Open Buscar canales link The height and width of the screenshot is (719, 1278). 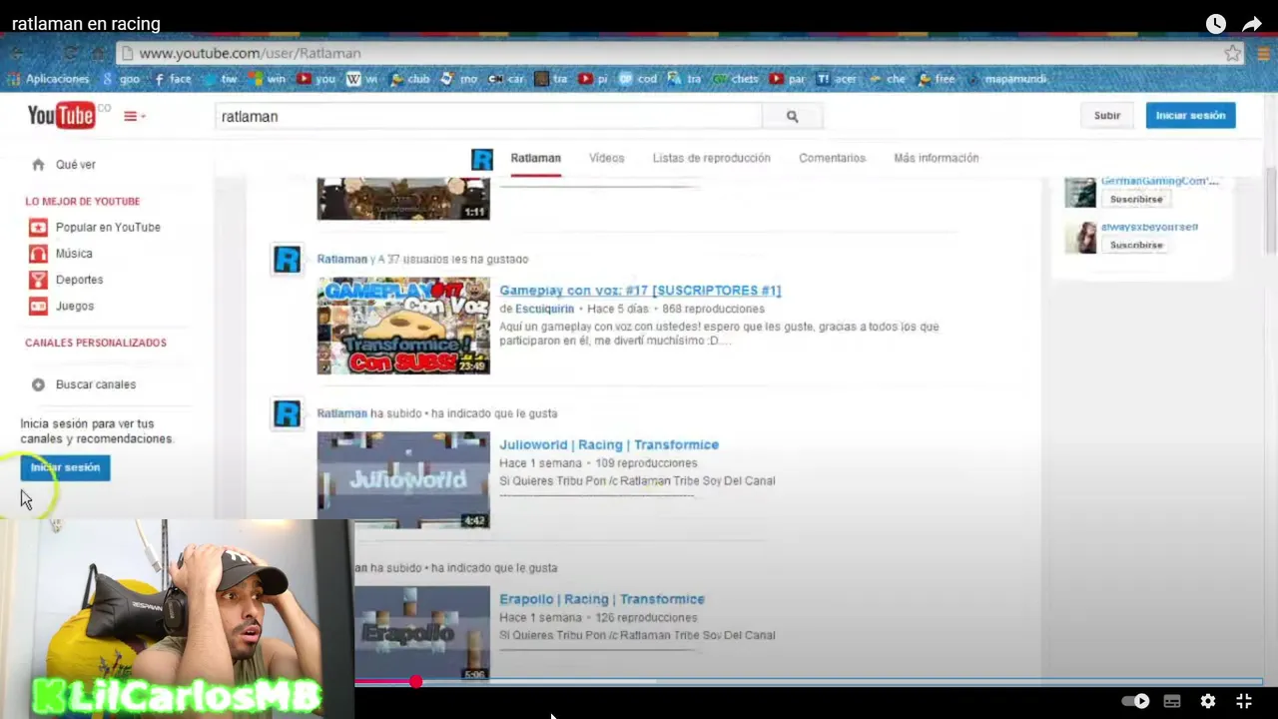(96, 384)
